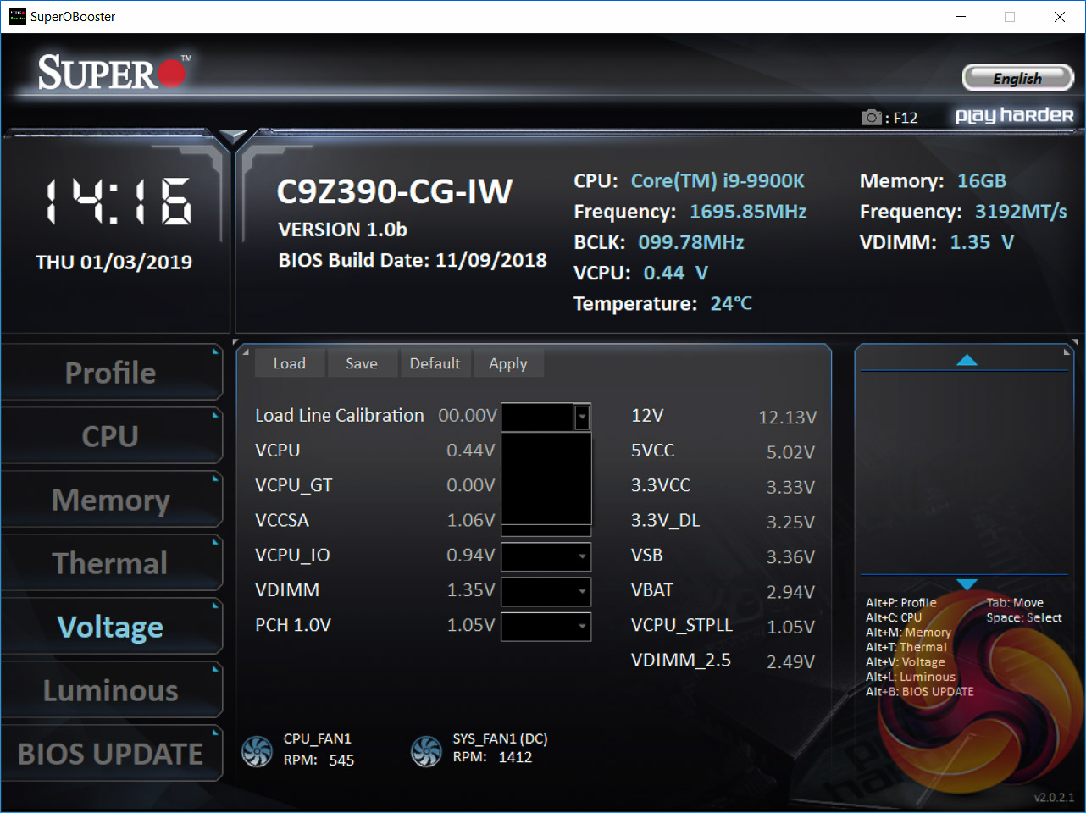Click the SYS_FAN1 RPM value '1412'
The height and width of the screenshot is (813, 1086).
515,757
